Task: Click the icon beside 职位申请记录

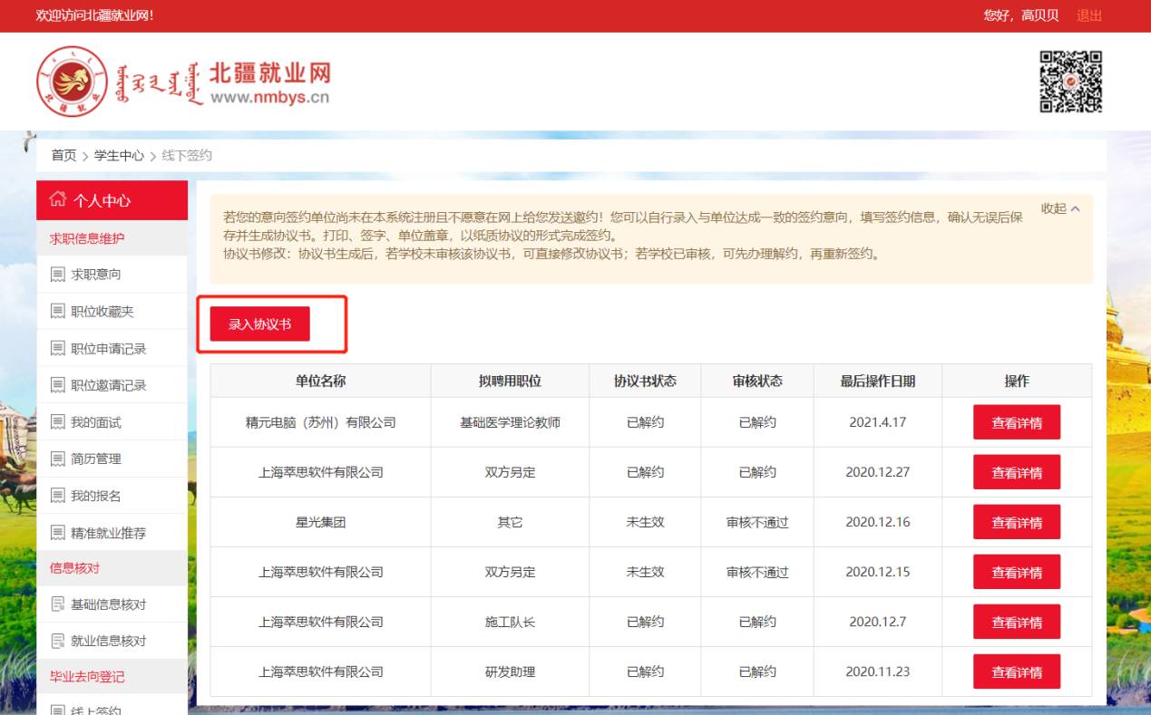Action: (x=58, y=349)
